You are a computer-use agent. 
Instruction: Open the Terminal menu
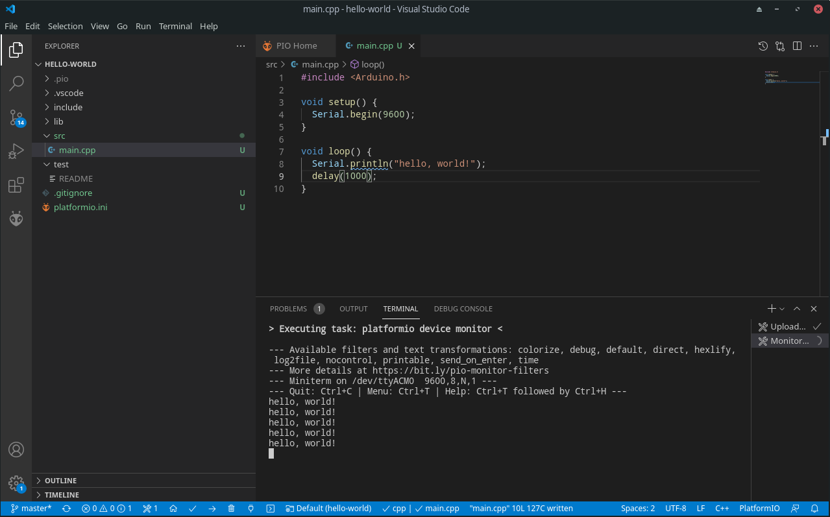(x=175, y=26)
